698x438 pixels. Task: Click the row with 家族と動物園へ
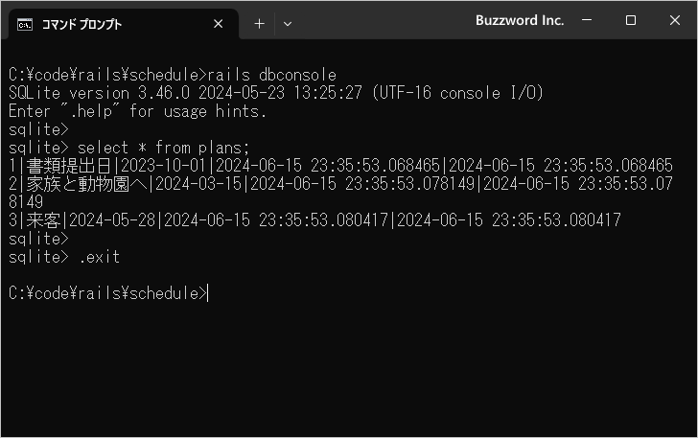340,194
